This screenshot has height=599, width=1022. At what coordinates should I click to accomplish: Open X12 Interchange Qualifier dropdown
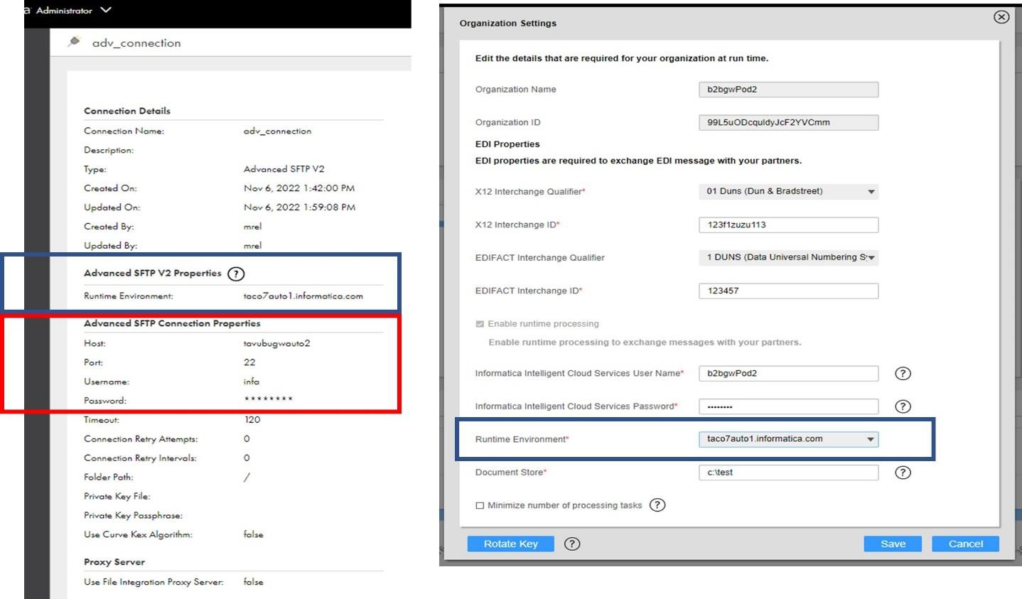(x=788, y=191)
